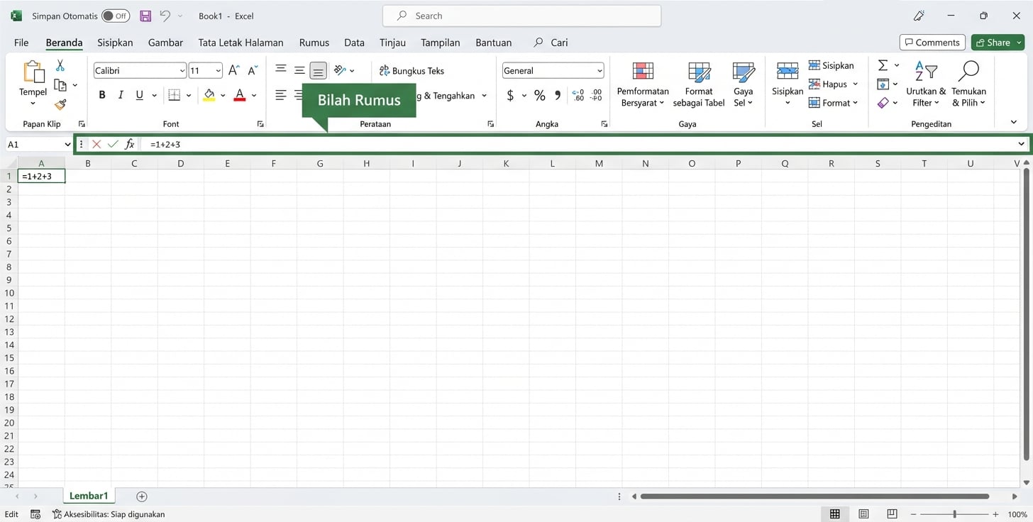This screenshot has width=1033, height=522.
Task: Open Pemformatan Bersyarat options
Action: [x=642, y=84]
